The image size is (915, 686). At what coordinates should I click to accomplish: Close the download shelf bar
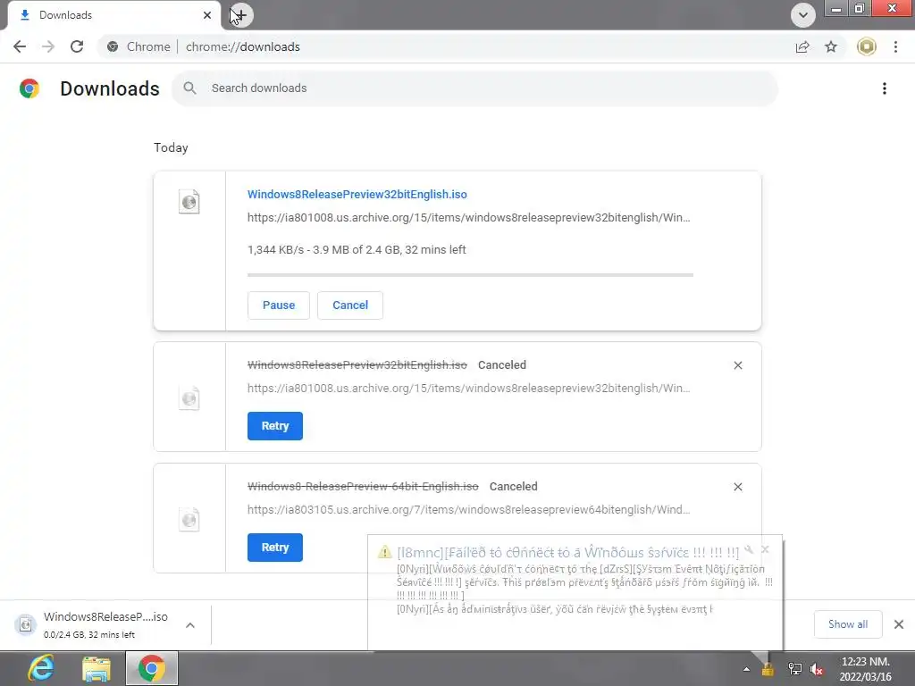899,624
